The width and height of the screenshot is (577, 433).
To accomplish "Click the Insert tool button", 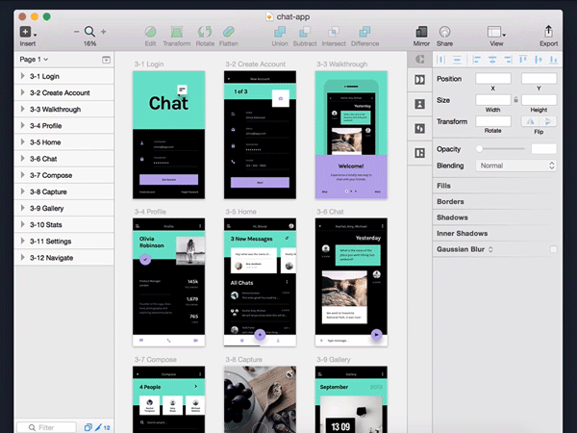I will click(x=27, y=32).
